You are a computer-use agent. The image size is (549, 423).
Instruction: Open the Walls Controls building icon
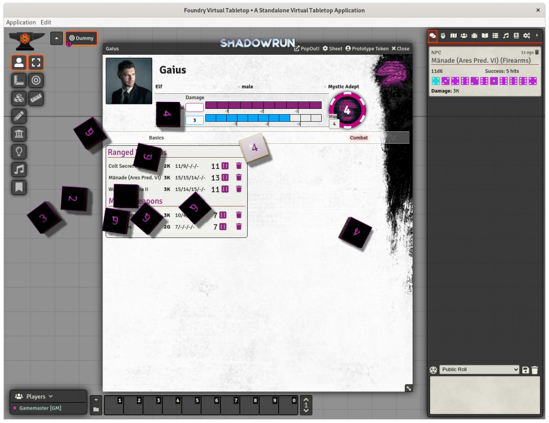click(x=19, y=134)
